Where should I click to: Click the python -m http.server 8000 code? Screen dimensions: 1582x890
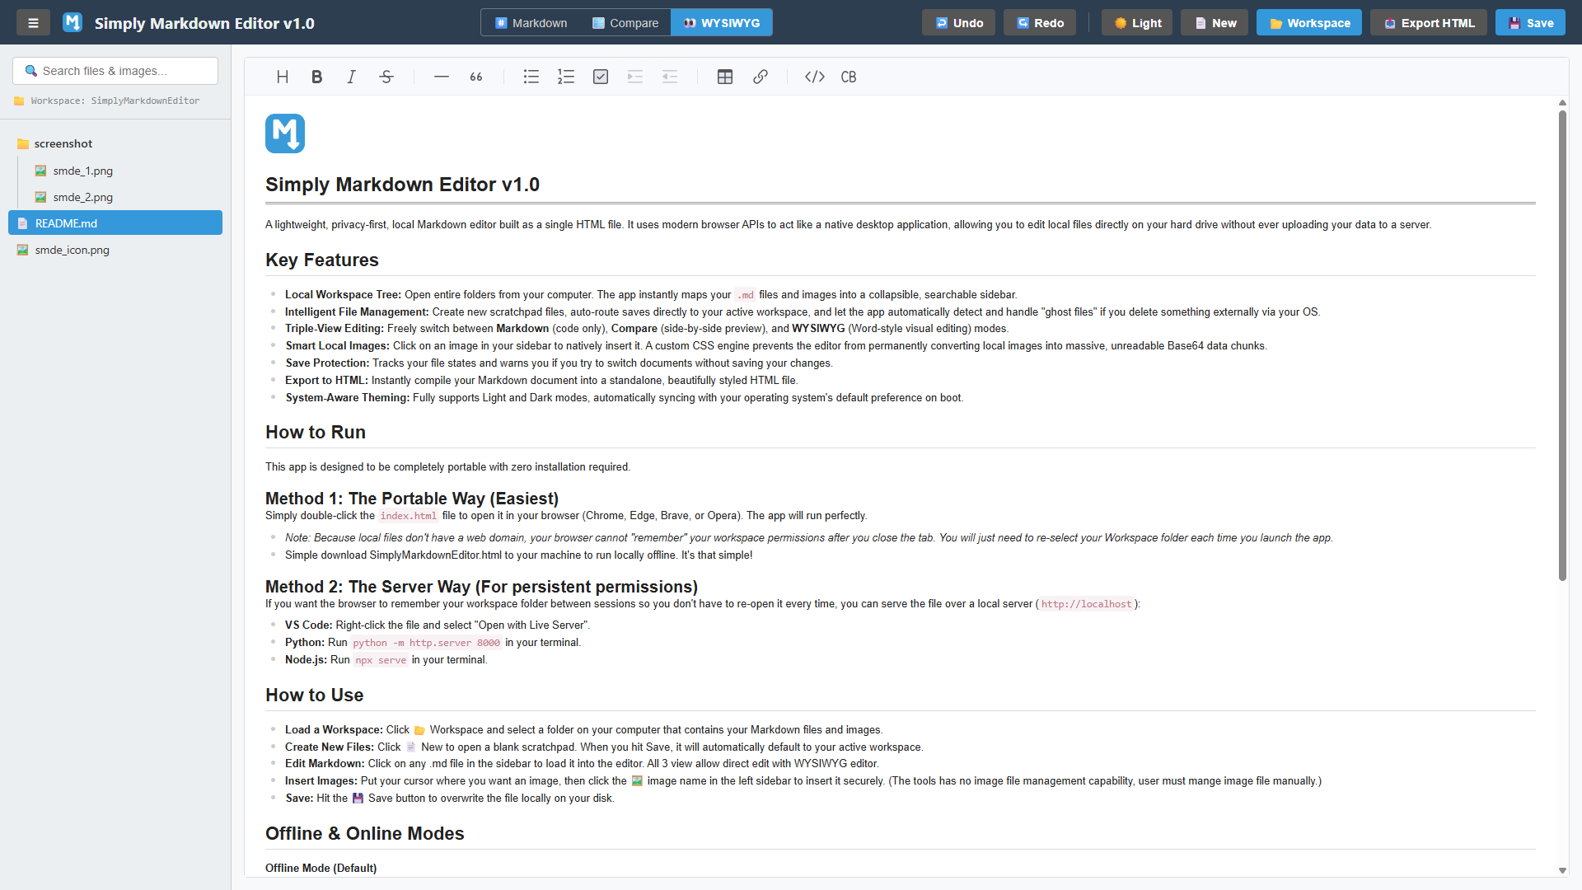point(427,643)
